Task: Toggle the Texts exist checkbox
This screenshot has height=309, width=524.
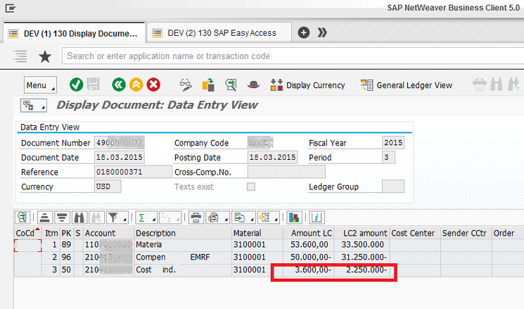Action: click(x=250, y=187)
